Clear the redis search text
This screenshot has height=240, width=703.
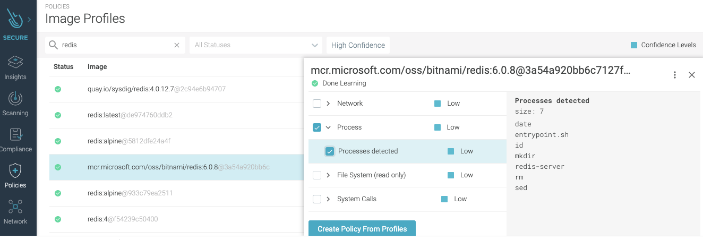click(x=177, y=45)
